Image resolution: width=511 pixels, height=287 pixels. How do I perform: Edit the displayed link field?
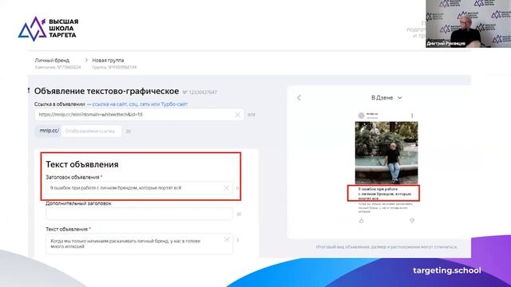pyautogui.click(x=91, y=131)
